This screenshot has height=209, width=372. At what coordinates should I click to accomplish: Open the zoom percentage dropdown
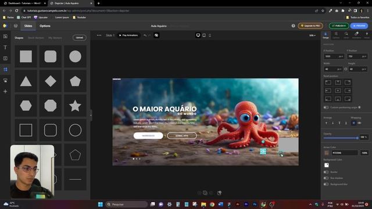coord(312,35)
